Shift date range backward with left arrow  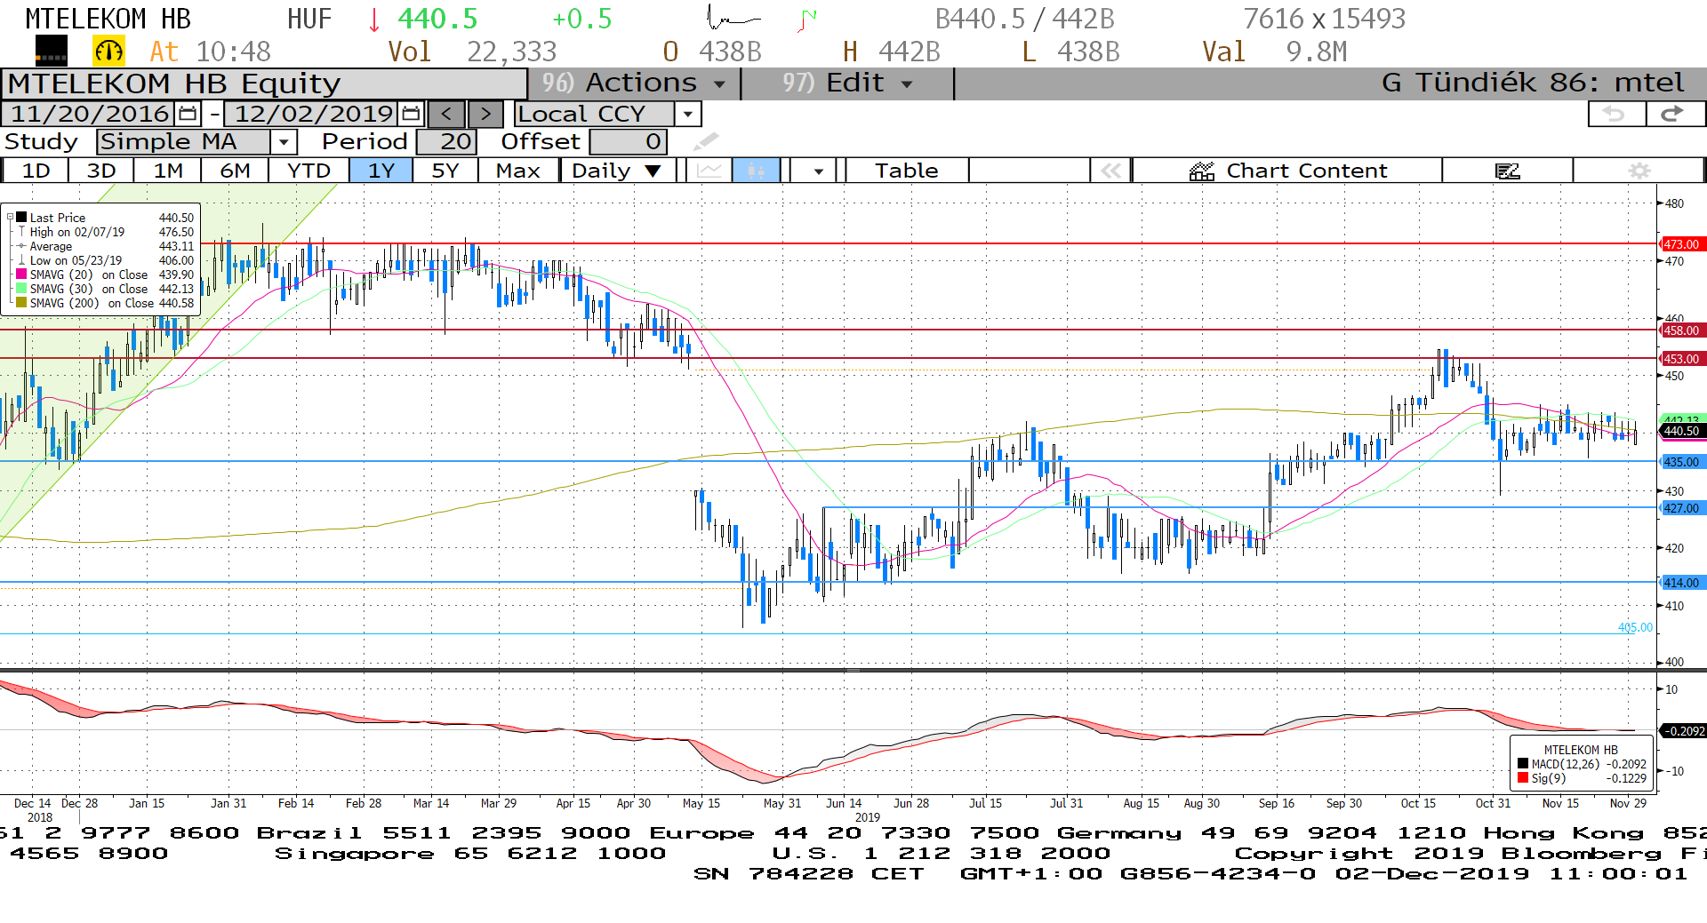pos(446,114)
